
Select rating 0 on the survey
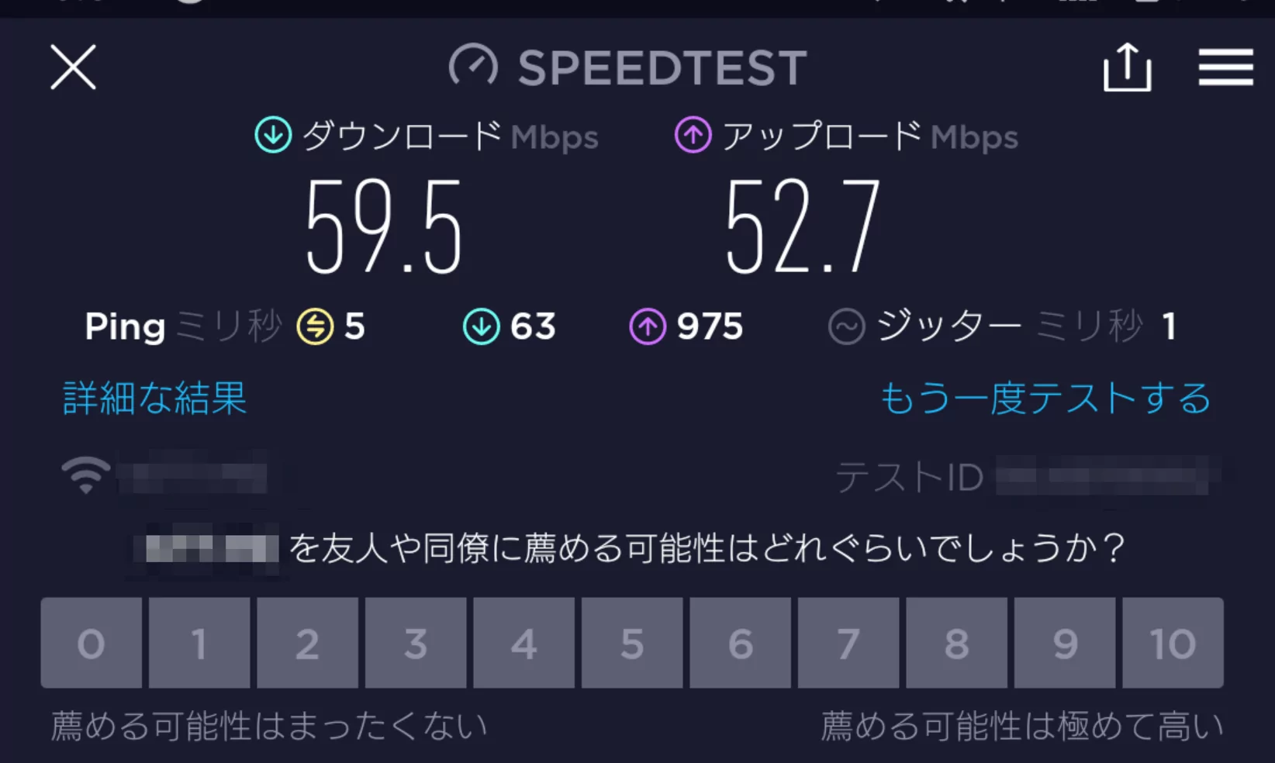[x=92, y=643]
